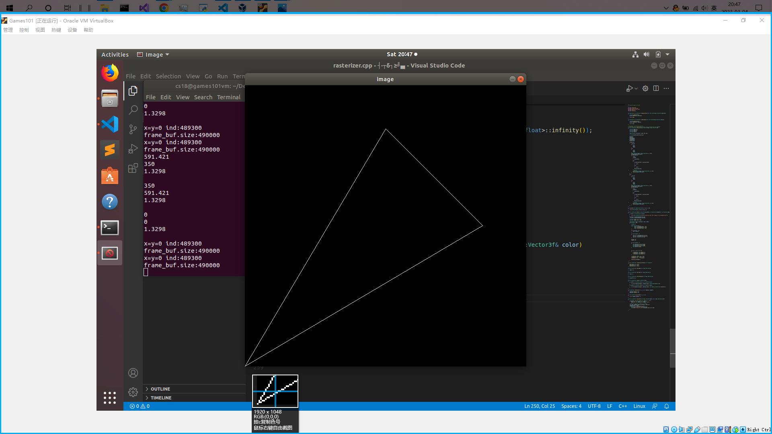Open the terminal window Terminal menu
The width and height of the screenshot is (772, 434).
tap(229, 97)
